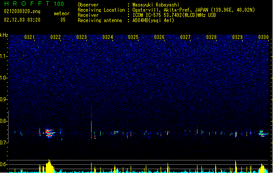This screenshot has height=173, width=273.
Task: Click the time marker 0328
Action: point(211,37)
